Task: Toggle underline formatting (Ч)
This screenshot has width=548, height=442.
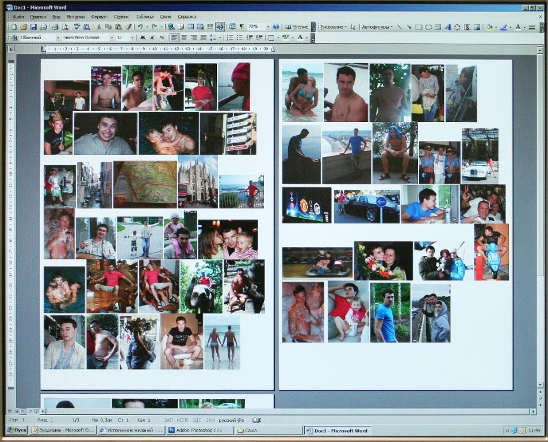Action: [162, 38]
